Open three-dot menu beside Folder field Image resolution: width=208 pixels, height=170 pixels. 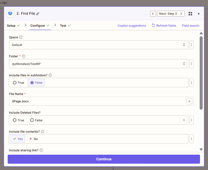click(x=191, y=63)
